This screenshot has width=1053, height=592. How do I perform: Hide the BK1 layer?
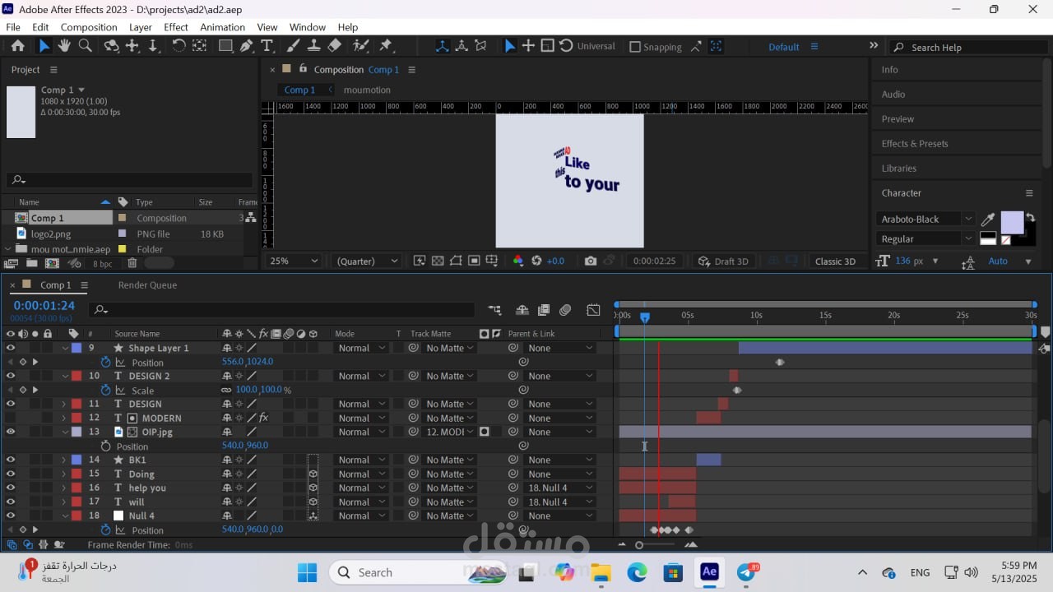pyautogui.click(x=11, y=460)
